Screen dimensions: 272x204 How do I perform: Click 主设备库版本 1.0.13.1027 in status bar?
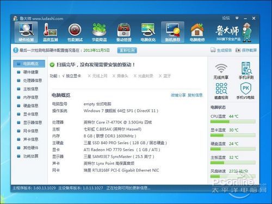click(81, 188)
